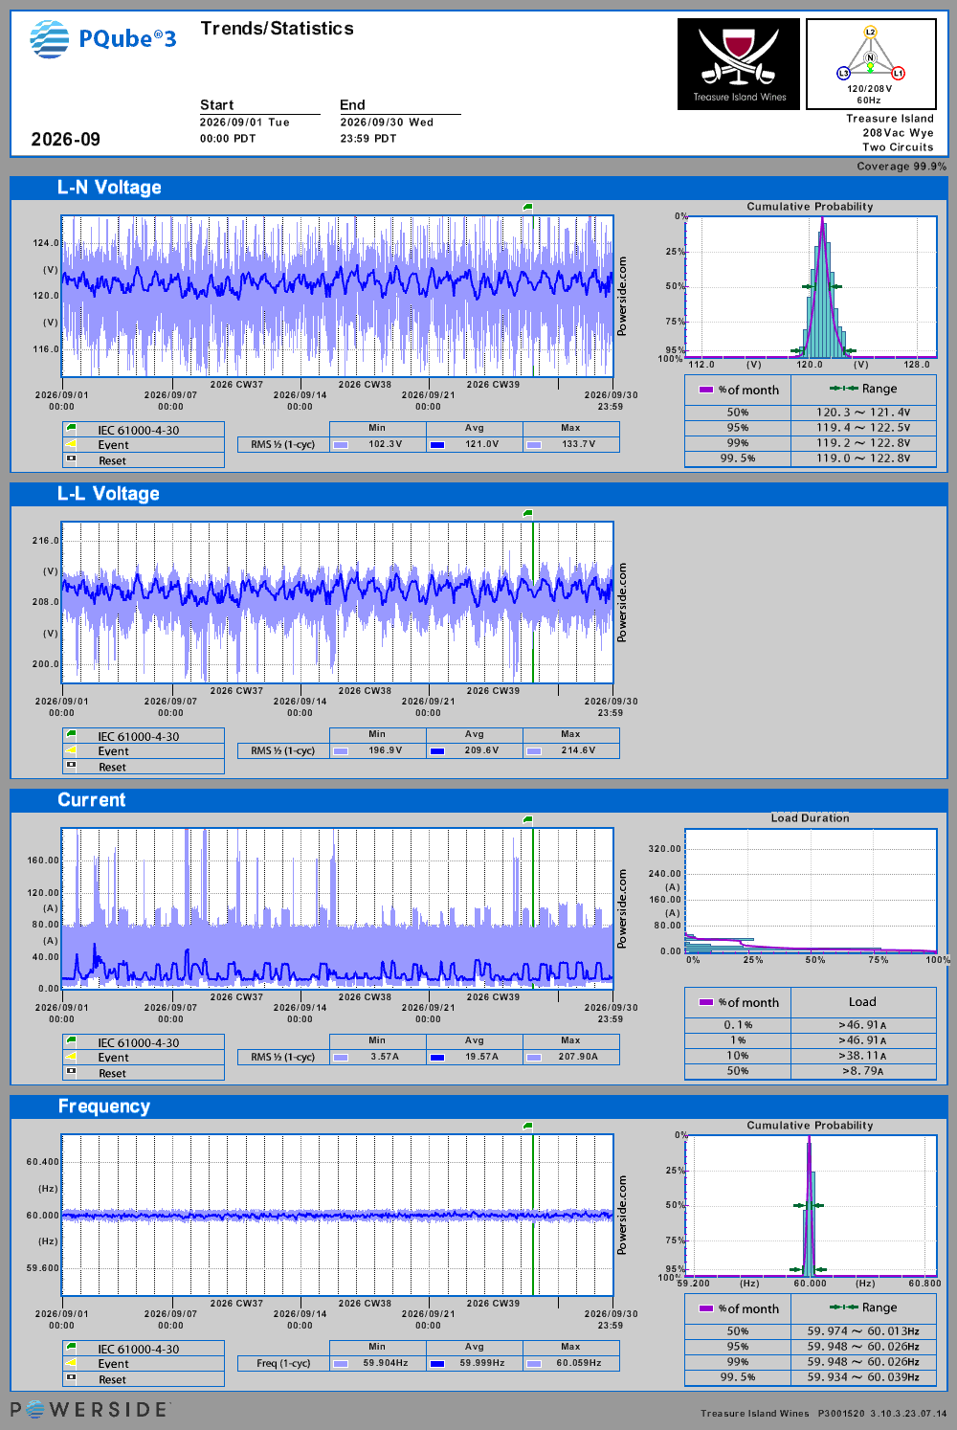957x1430 pixels.
Task: Click the 119.0 ~ 122.8V range cell
Action: [x=863, y=458]
